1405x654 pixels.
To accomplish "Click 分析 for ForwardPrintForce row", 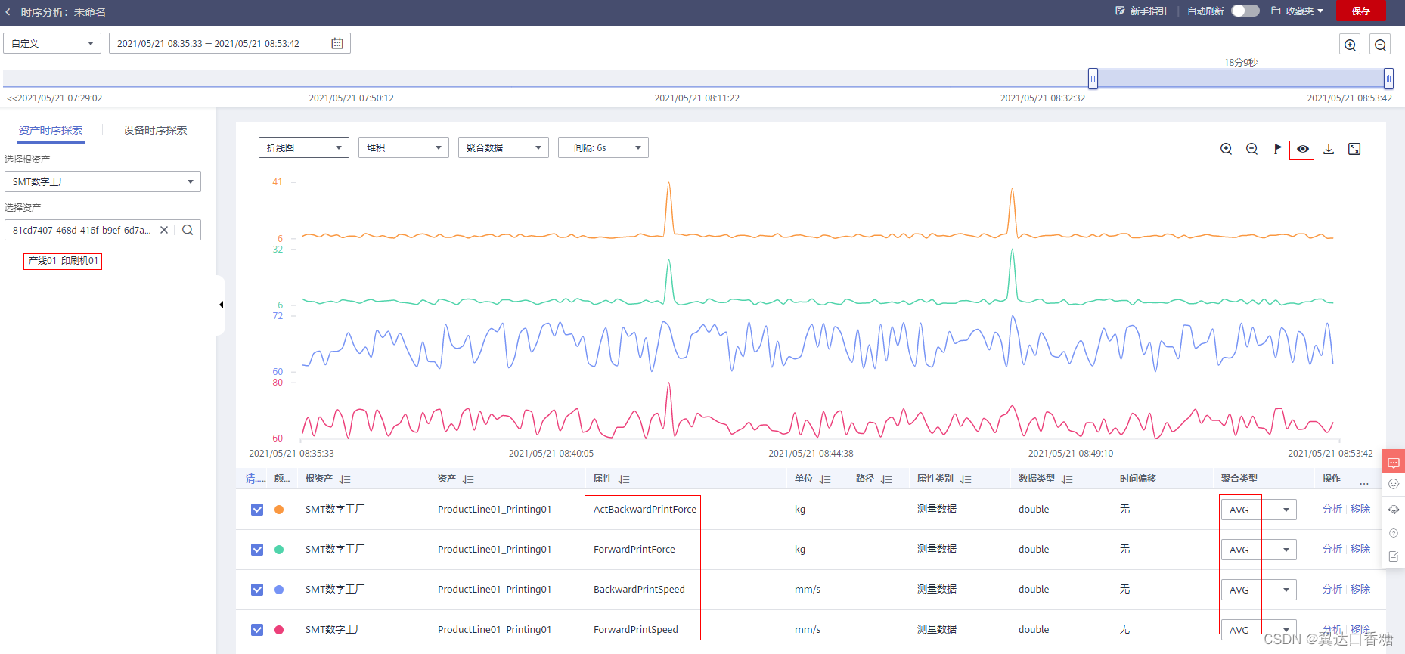I will pos(1332,549).
